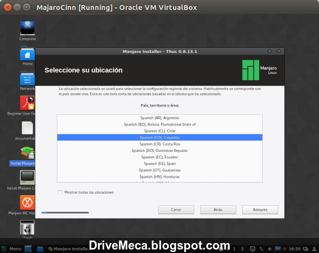Select Spanish (AR), Argentina
The width and height of the screenshot is (319, 253).
[159, 118]
